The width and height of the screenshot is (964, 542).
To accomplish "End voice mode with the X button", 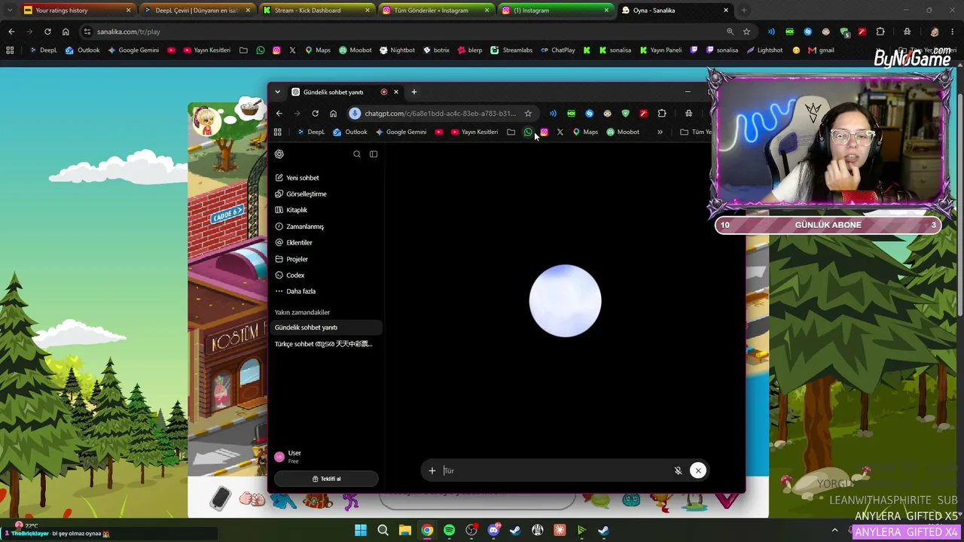I will pos(698,470).
